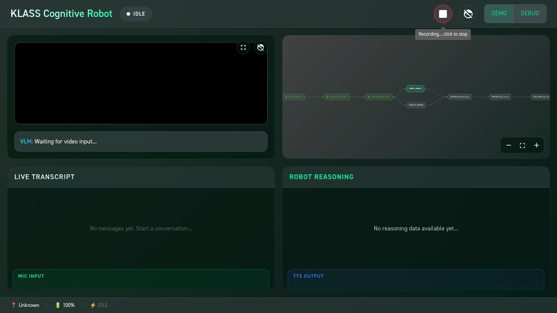The height and width of the screenshot is (313, 557).
Task: Select the NAVIGATE office_tables node
Action: coord(337,97)
